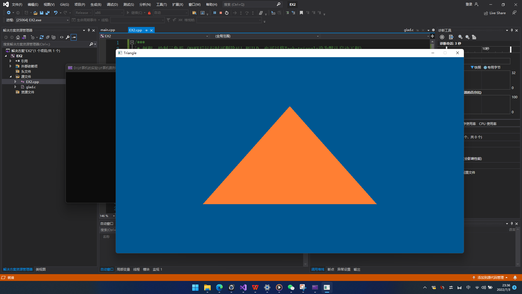
Task: Click the Save All icon in the toolbar
Action: 48,13
